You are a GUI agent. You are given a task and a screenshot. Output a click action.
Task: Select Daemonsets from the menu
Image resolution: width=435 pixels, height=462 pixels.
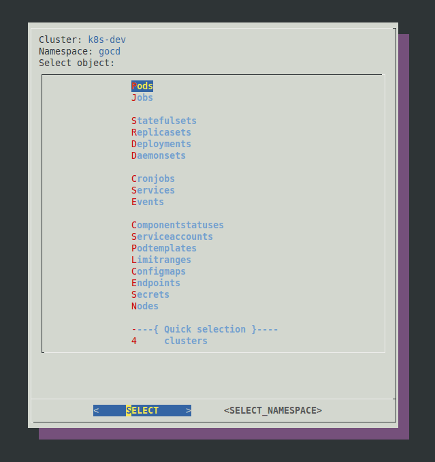[159, 156]
